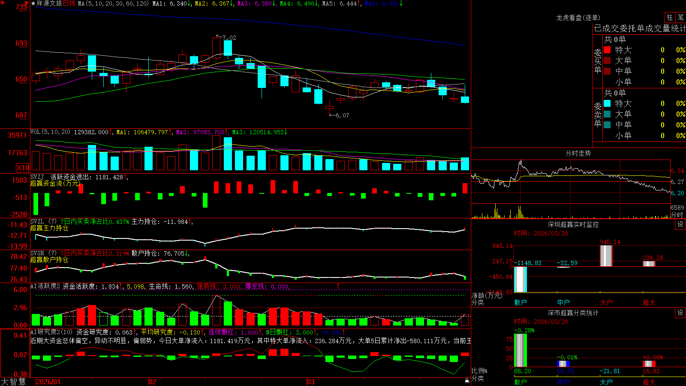Click the 6.34 price label on 分时走势
Screen dimensions: 686x386
click(x=677, y=171)
